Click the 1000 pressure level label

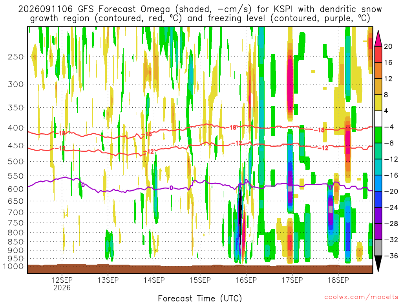pos(13,266)
